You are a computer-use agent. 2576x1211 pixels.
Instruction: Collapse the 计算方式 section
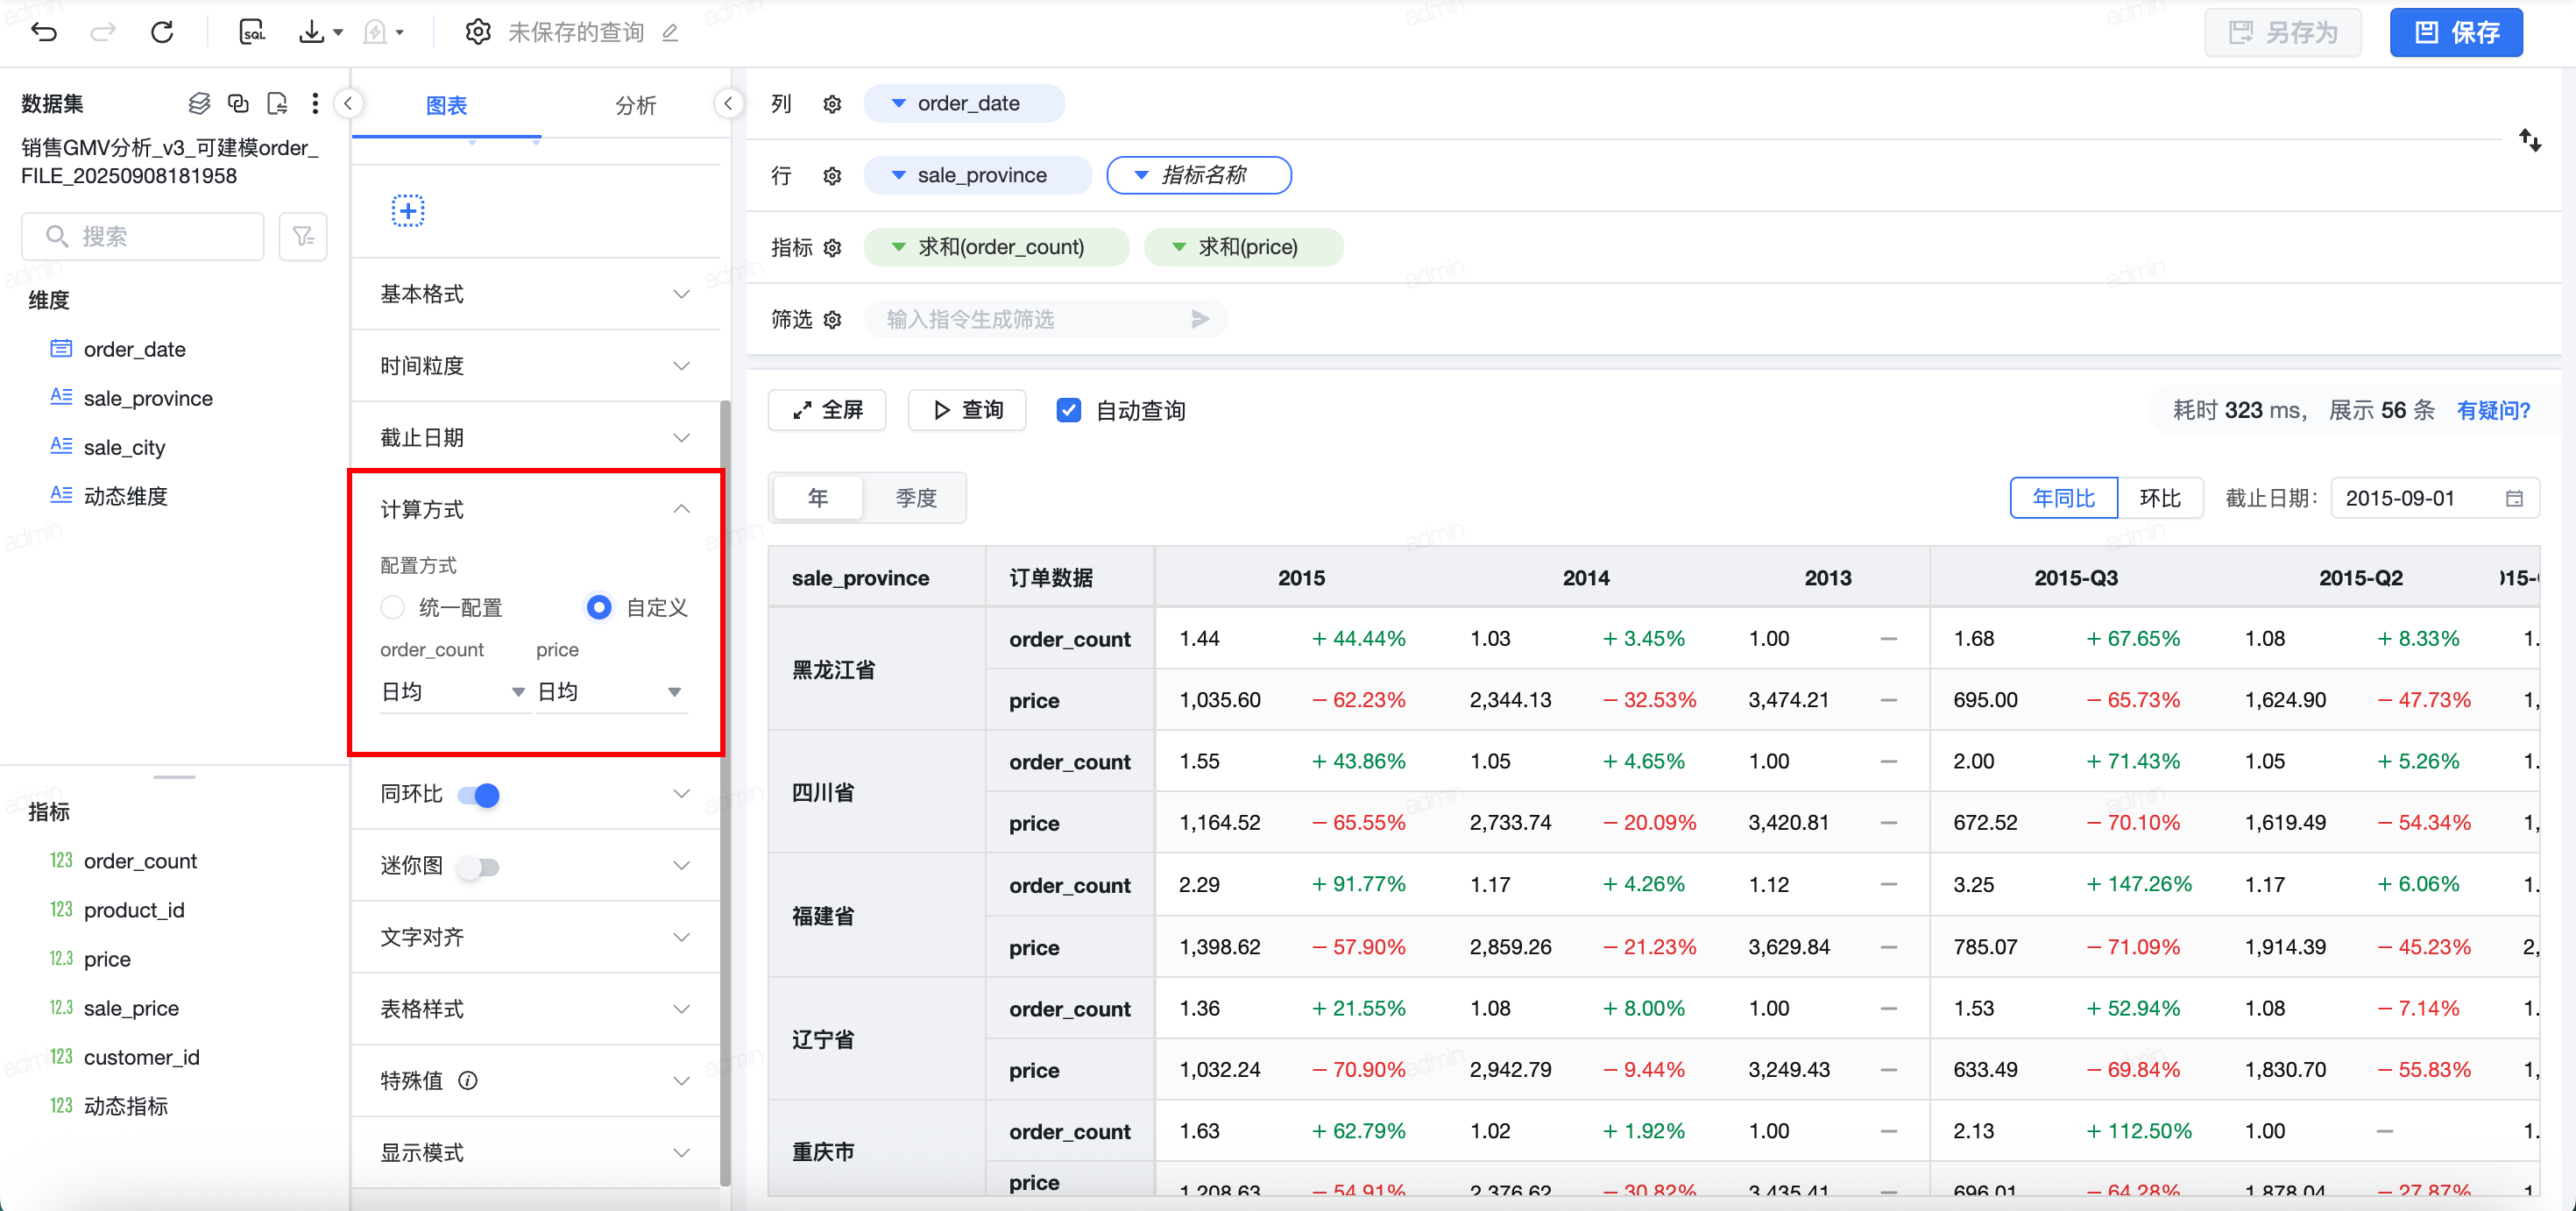[681, 509]
